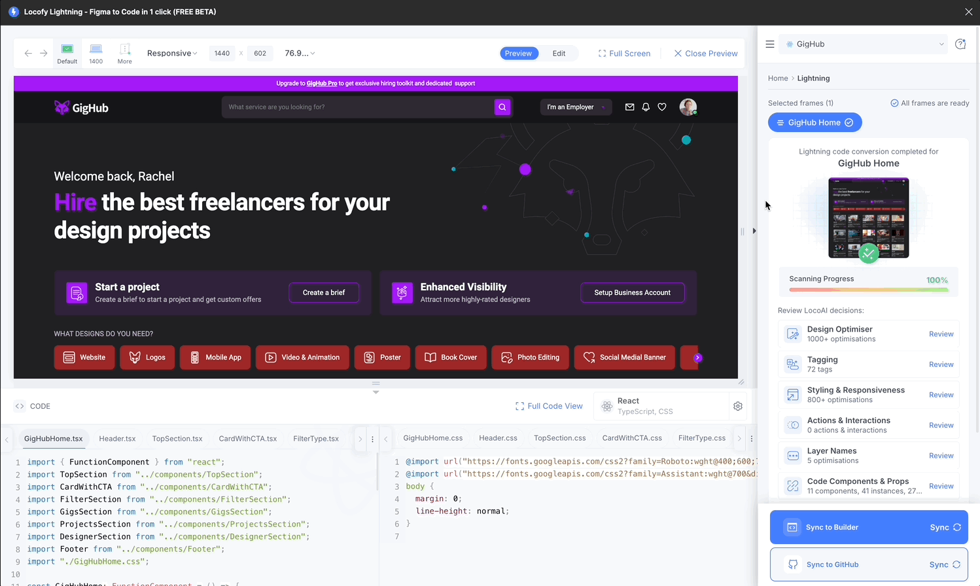Click the Code Components & Props icon
The height and width of the screenshot is (586, 980).
[793, 486]
